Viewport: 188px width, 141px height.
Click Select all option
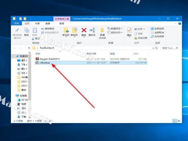point(157,29)
